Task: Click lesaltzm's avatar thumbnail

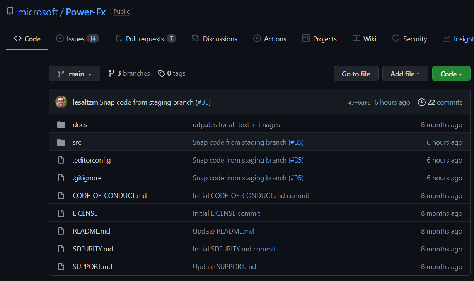Action: pos(61,102)
